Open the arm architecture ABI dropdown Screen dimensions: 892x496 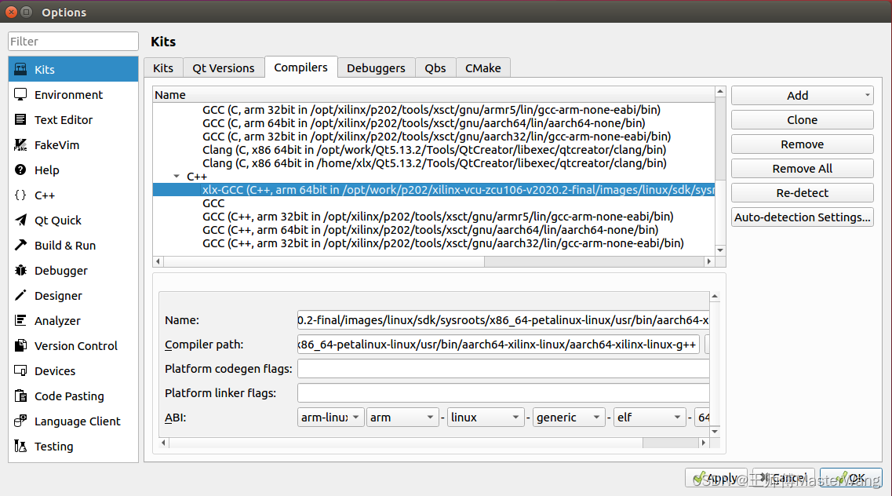pyautogui.click(x=402, y=418)
